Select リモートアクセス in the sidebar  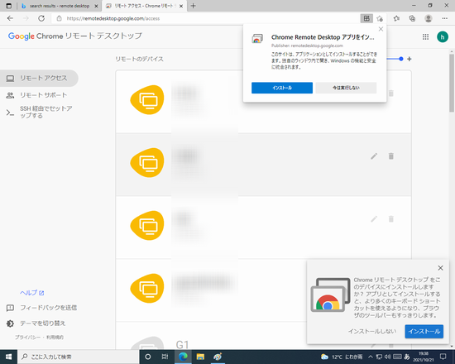point(39,78)
